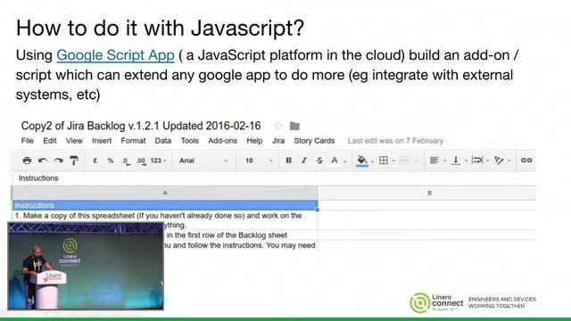The width and height of the screenshot is (571, 321).
Task: Open the Format menu
Action: tap(133, 141)
